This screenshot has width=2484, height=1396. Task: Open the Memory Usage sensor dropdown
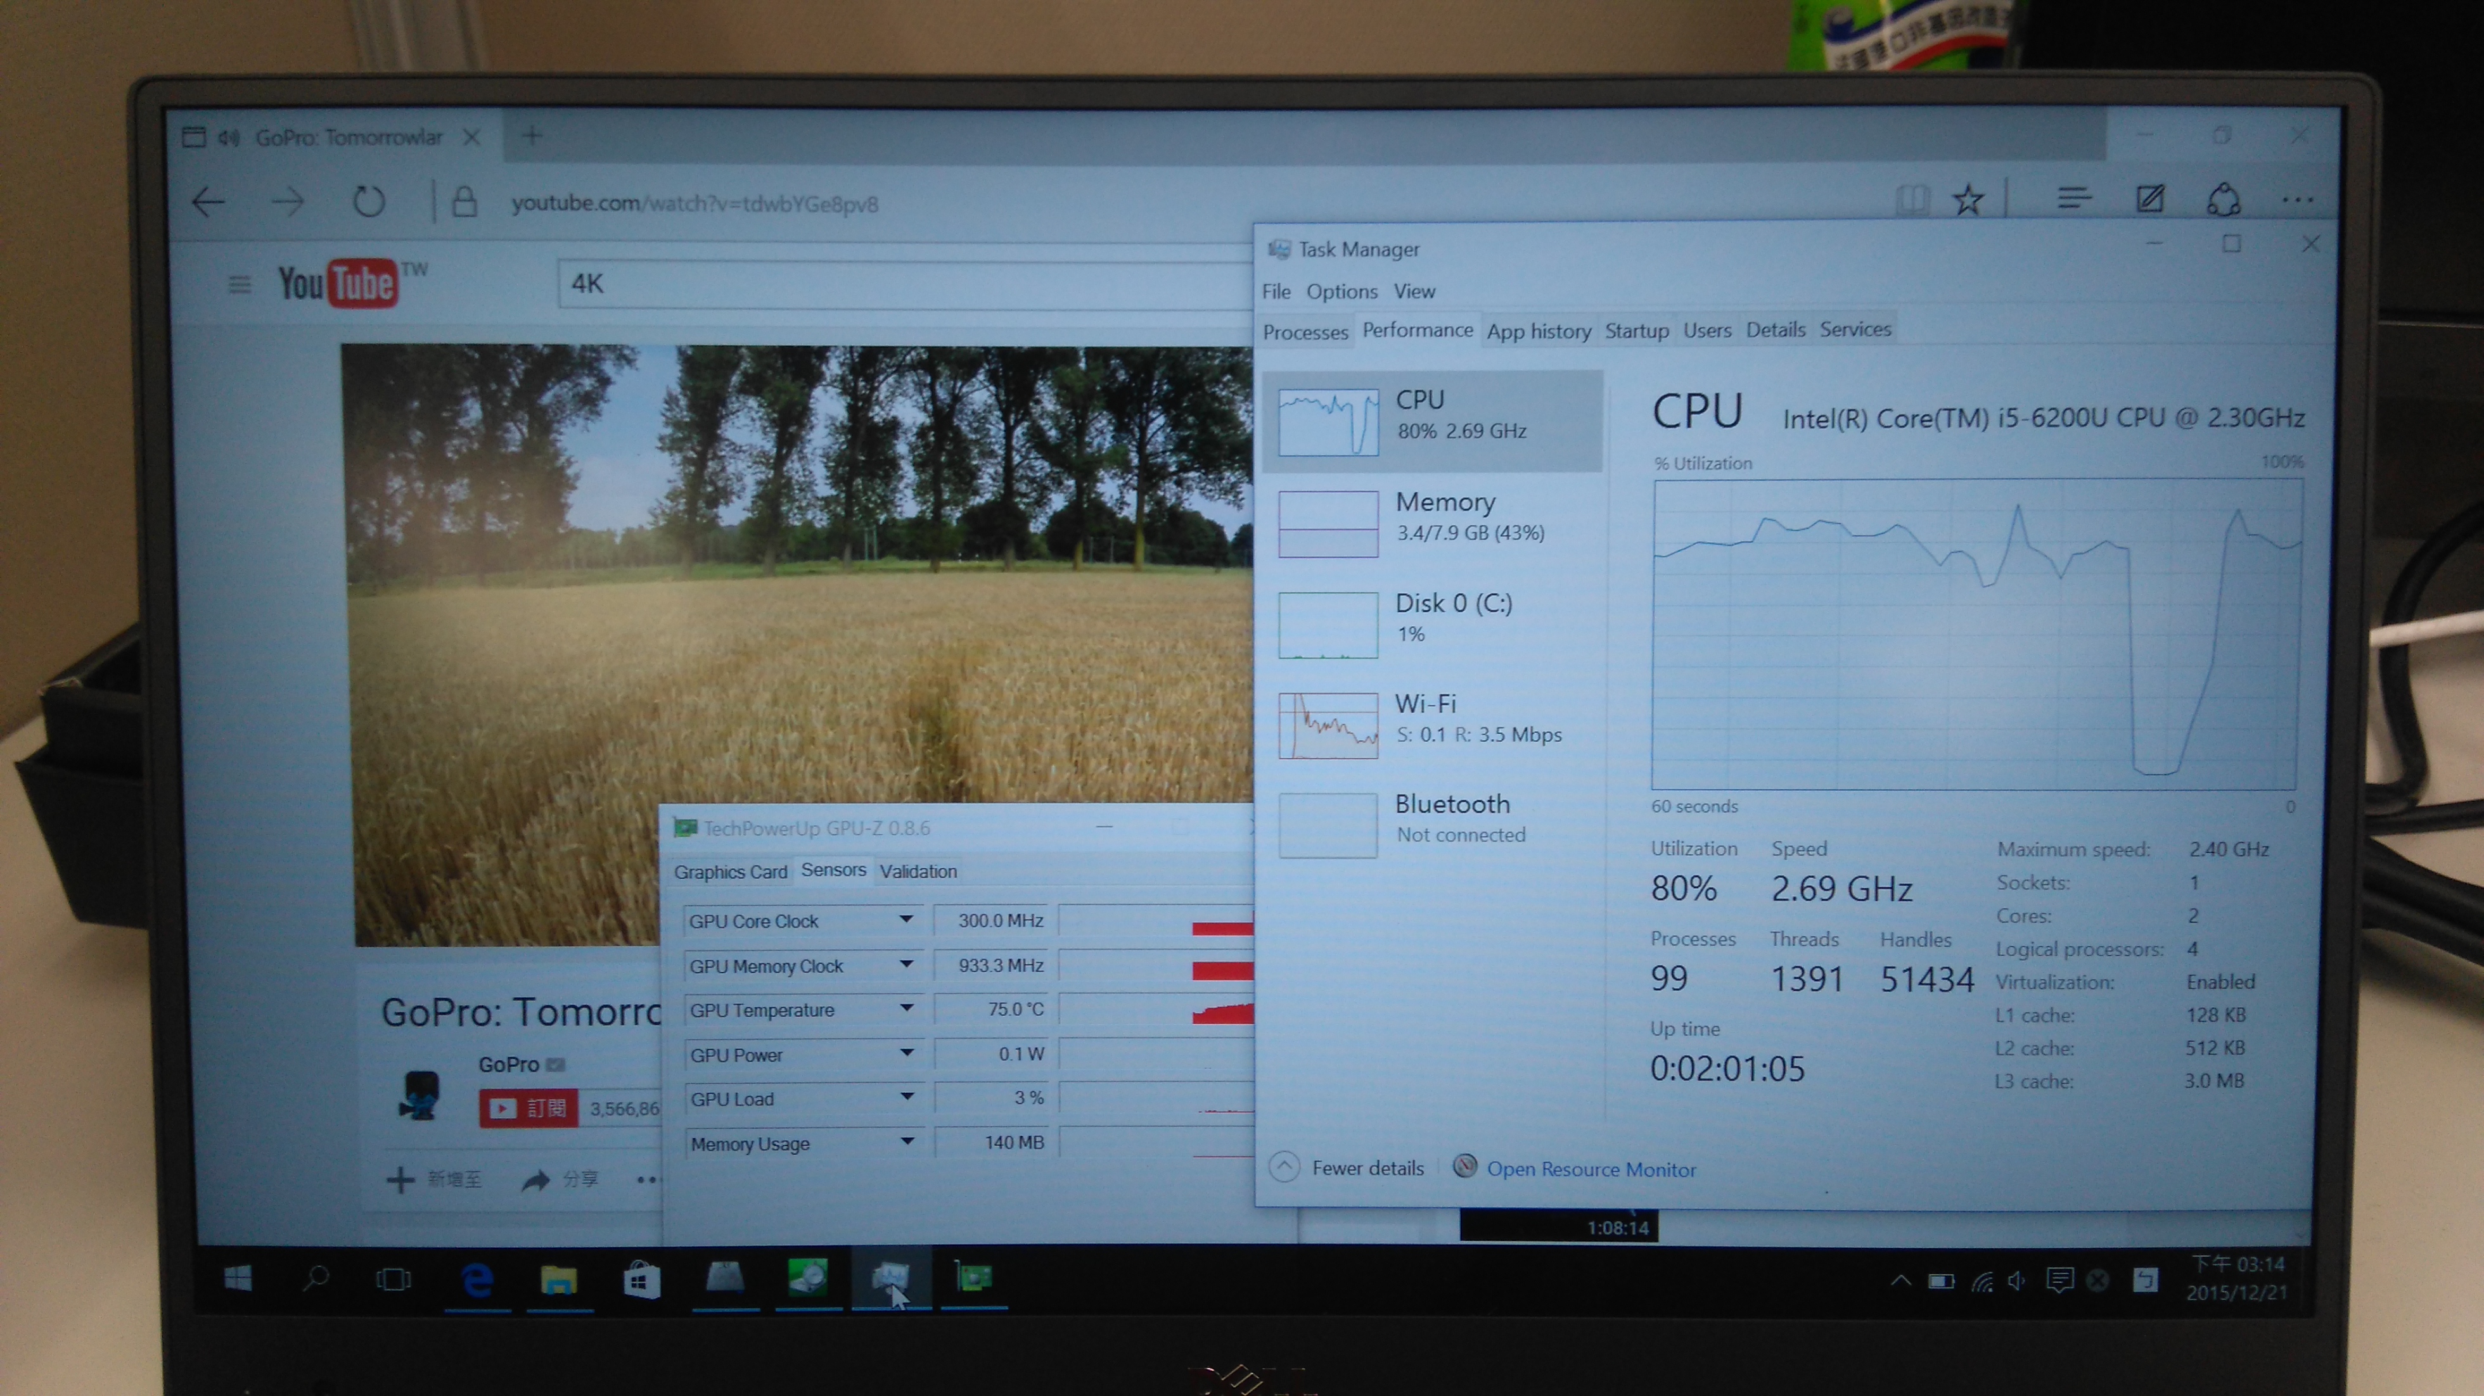tap(907, 1141)
